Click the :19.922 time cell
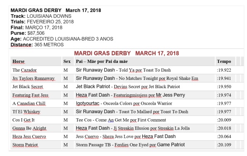The width and height of the screenshot is (247, 156). [x=224, y=70]
